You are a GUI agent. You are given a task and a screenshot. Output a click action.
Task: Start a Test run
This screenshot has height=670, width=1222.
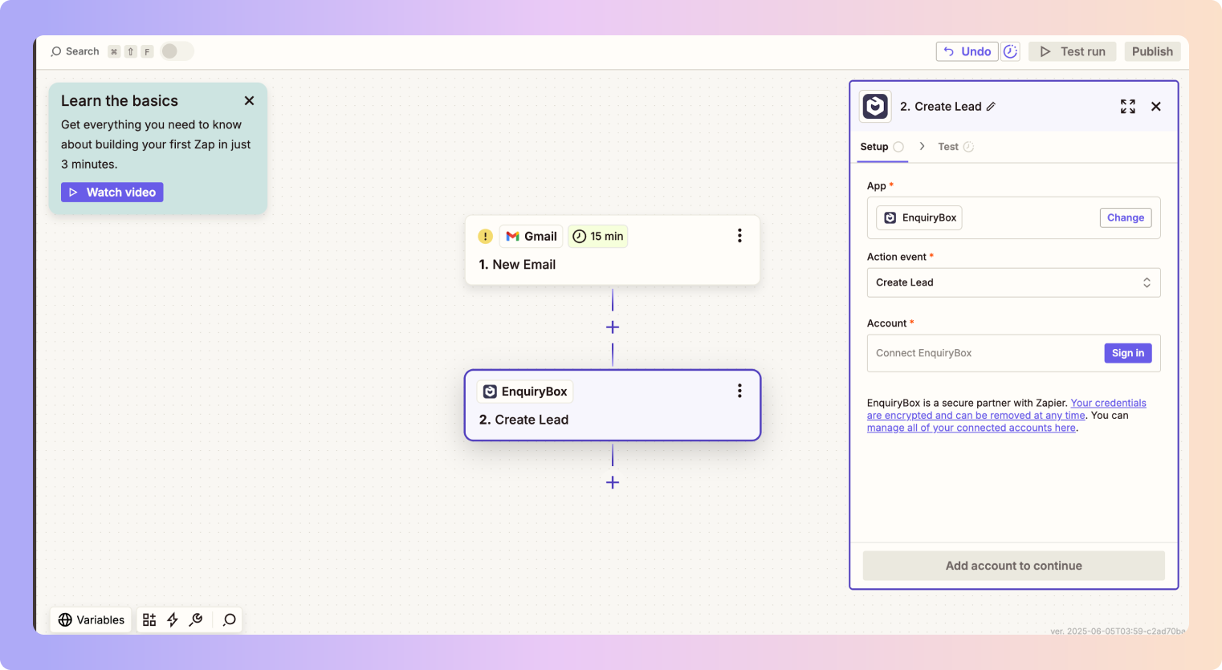[1072, 51]
